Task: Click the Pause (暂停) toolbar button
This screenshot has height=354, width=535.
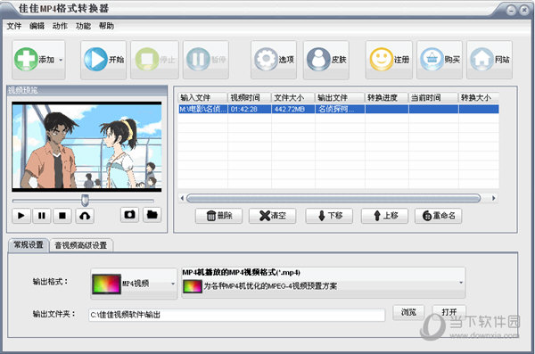Action: coord(206,60)
